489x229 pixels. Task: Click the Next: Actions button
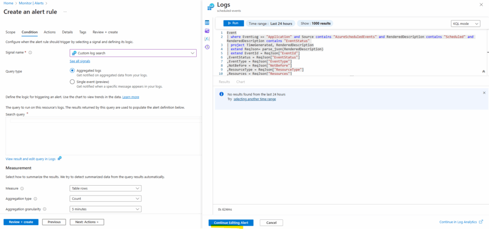tap(87, 222)
